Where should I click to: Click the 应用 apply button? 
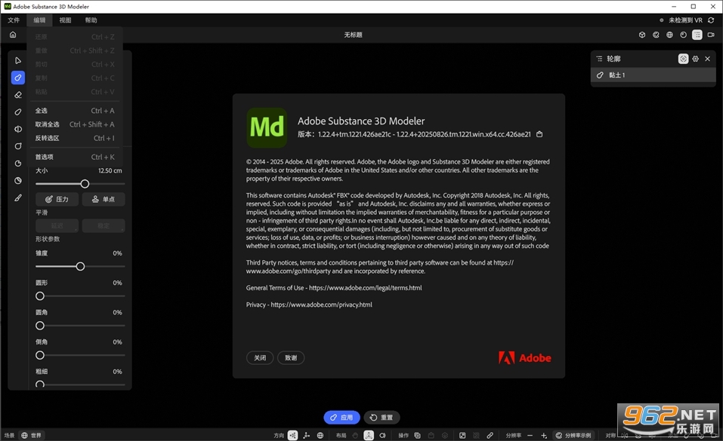[x=341, y=418]
